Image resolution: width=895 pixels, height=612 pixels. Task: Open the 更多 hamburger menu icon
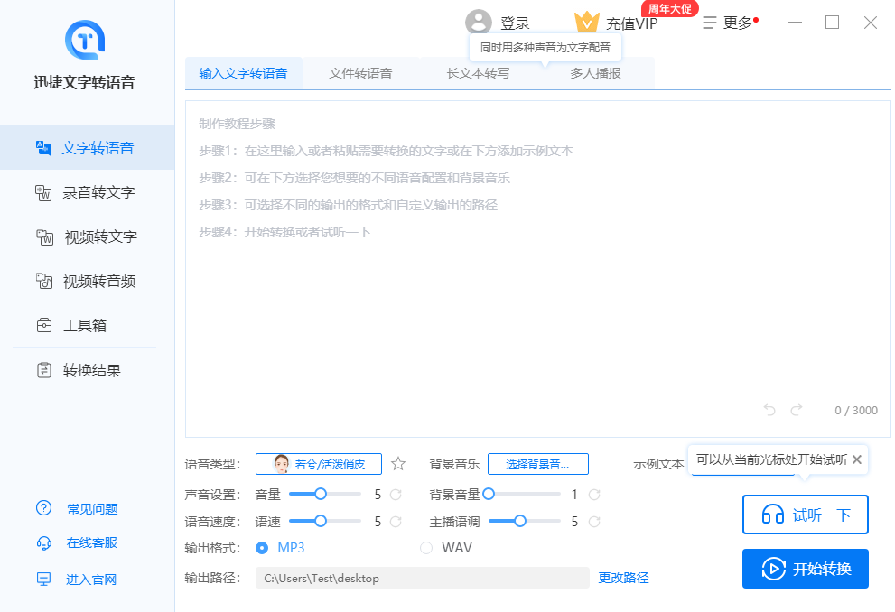[709, 23]
